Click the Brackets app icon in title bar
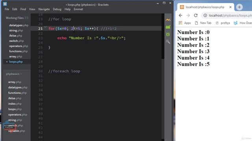The width and height of the screenshot is (252, 141). point(5,4)
